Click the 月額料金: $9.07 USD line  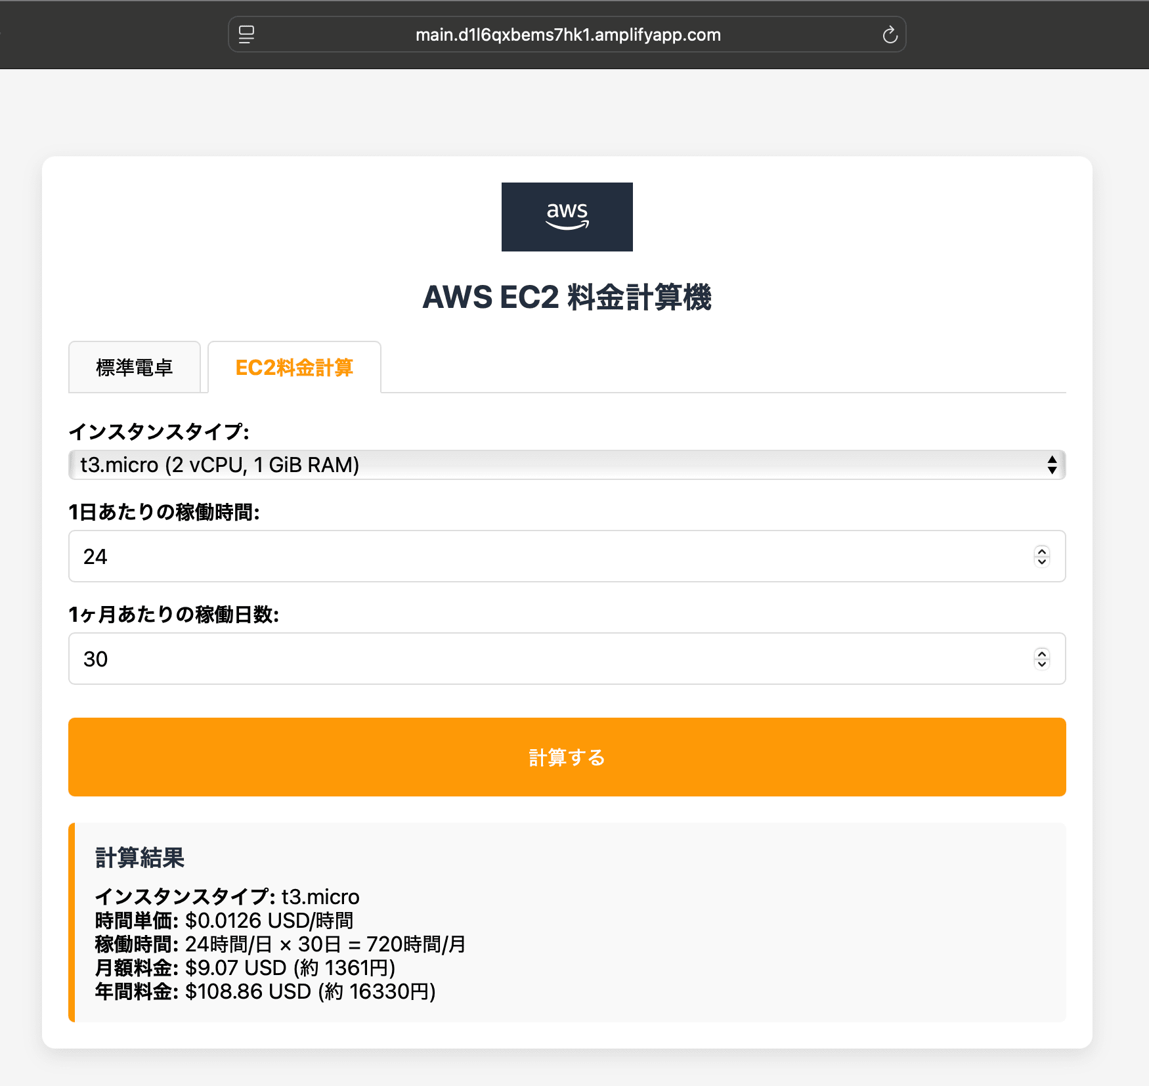[246, 968]
